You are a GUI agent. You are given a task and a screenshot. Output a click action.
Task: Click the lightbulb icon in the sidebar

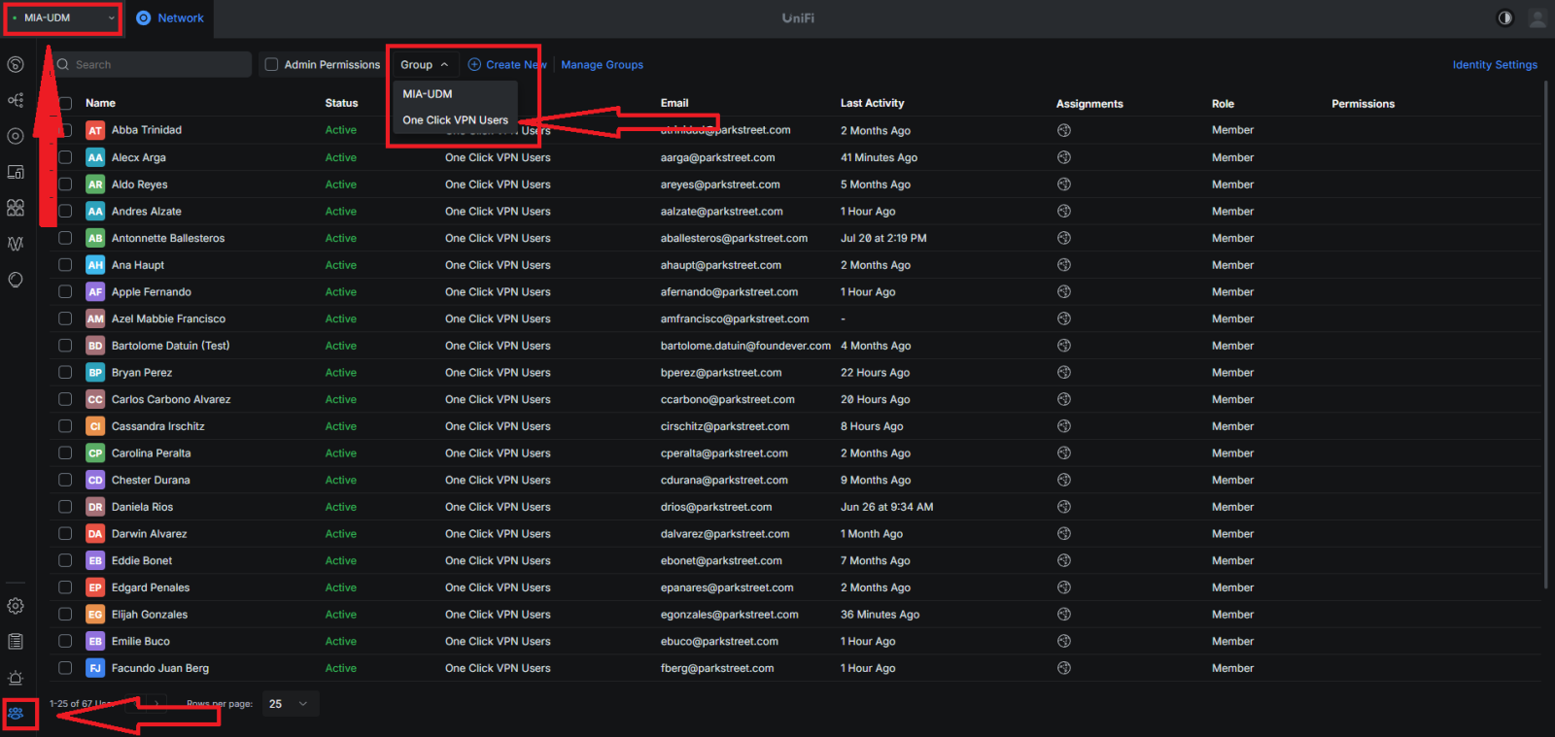click(x=16, y=280)
